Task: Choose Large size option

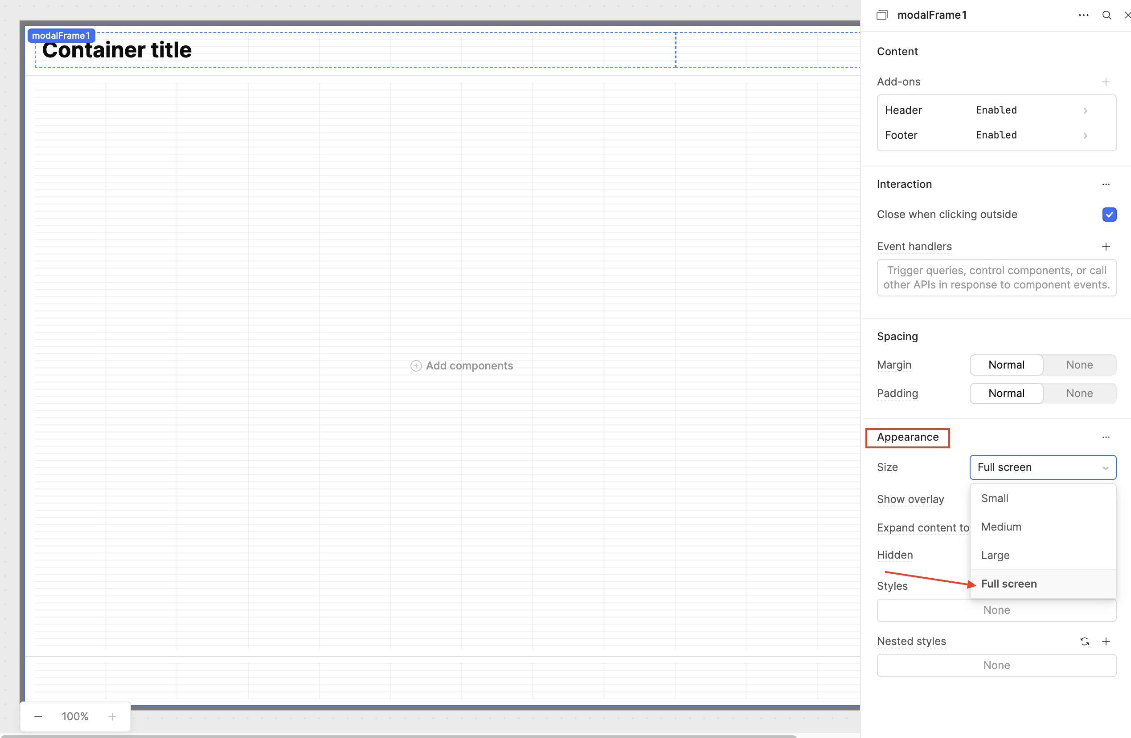Action: click(x=995, y=555)
